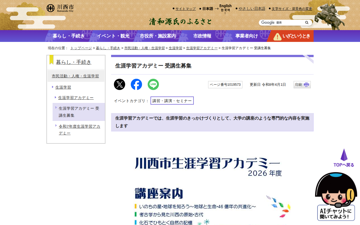Screen dimensions: 360x225
Task: Share the page on Facebook
Action: (x=136, y=84)
